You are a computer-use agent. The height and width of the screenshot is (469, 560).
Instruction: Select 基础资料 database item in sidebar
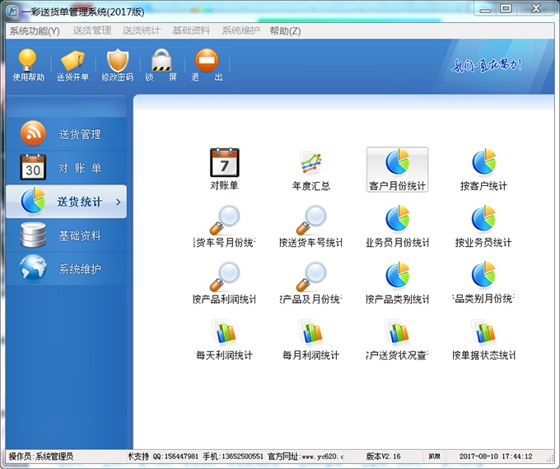tap(67, 235)
